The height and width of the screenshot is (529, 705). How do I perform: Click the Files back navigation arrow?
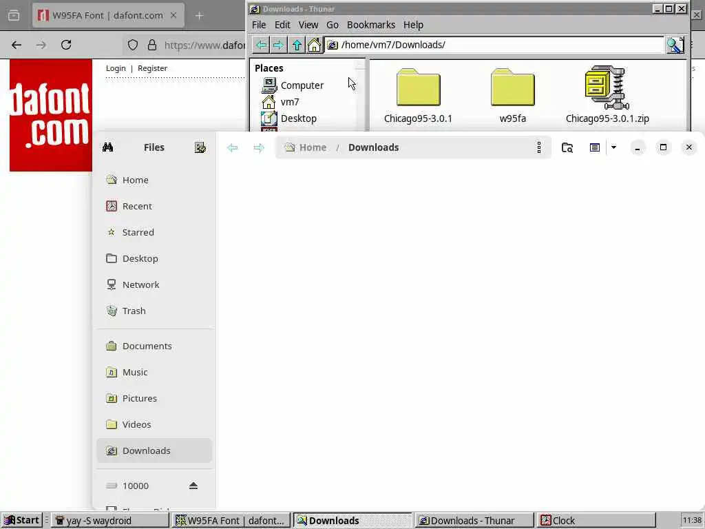pos(233,147)
